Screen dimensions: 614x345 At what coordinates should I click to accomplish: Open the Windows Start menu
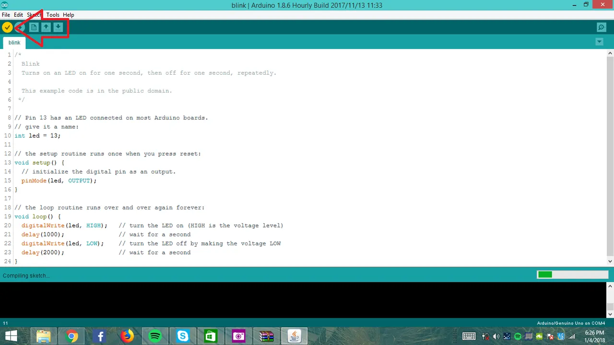coord(11,336)
